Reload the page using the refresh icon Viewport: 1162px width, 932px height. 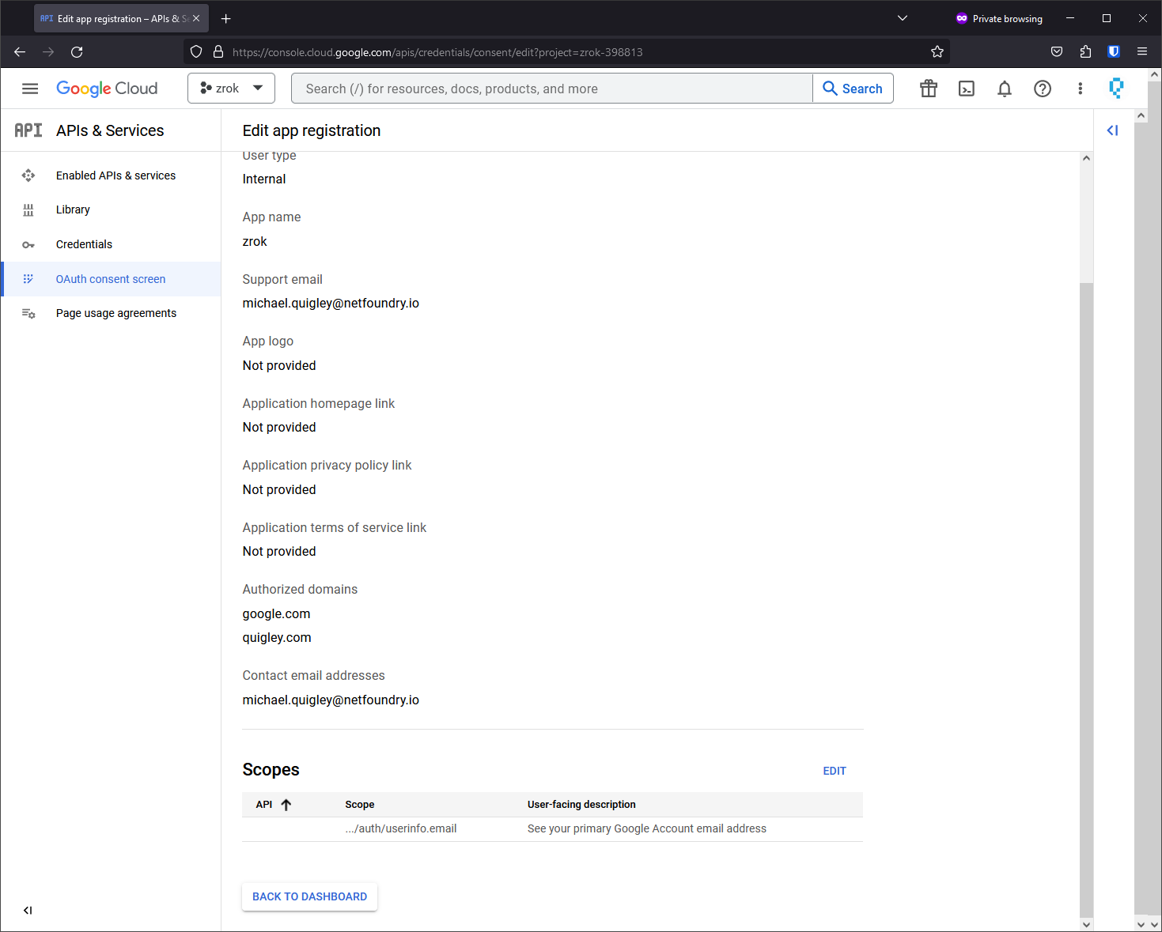(x=77, y=52)
